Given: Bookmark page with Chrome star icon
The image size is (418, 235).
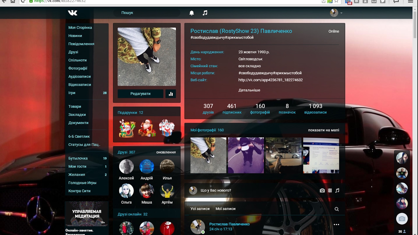Looking at the screenshot, I should tap(336, 1).
